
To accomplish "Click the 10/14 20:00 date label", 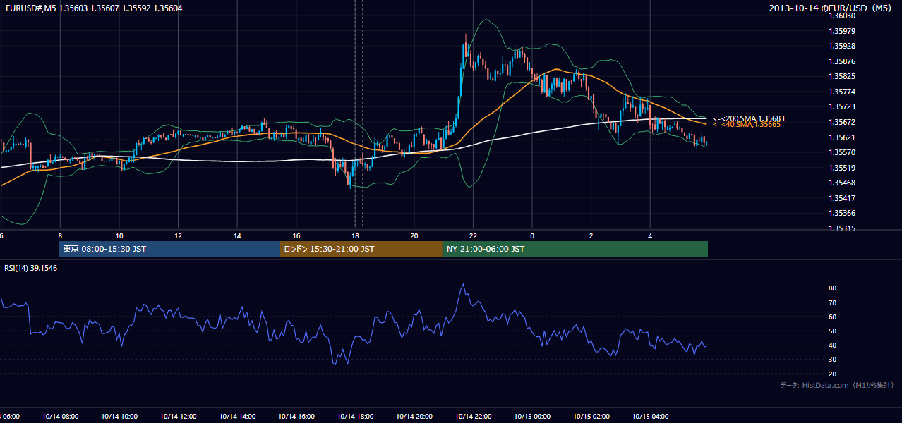I will click(x=414, y=416).
